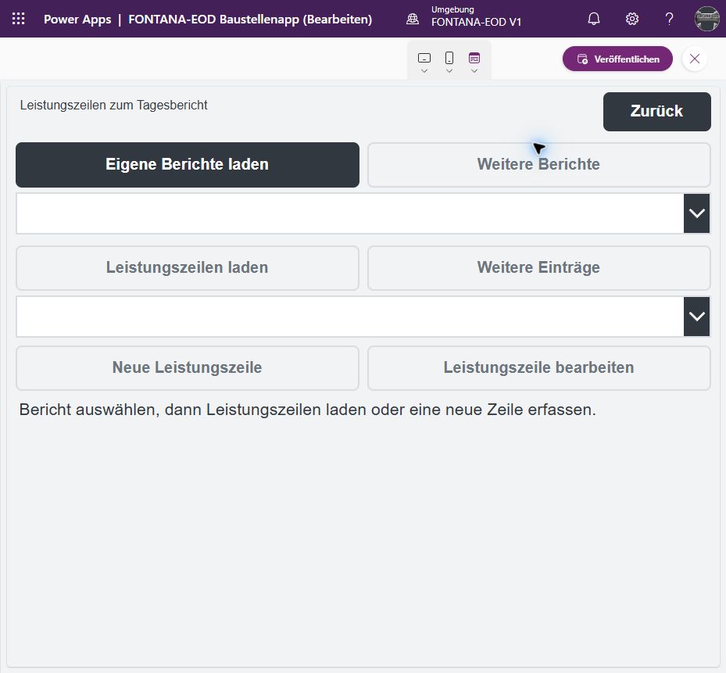Click the Neue Leistungszeile button
This screenshot has height=673, width=726.
pyautogui.click(x=188, y=367)
